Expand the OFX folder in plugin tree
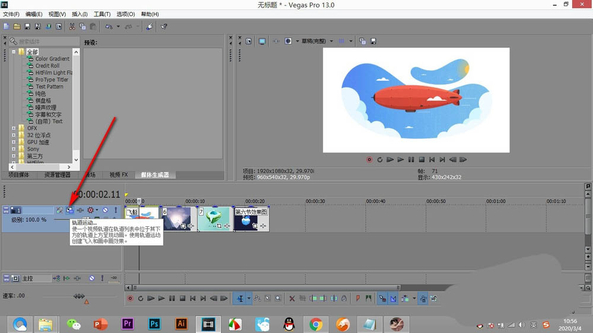The image size is (593, 333). (14, 128)
